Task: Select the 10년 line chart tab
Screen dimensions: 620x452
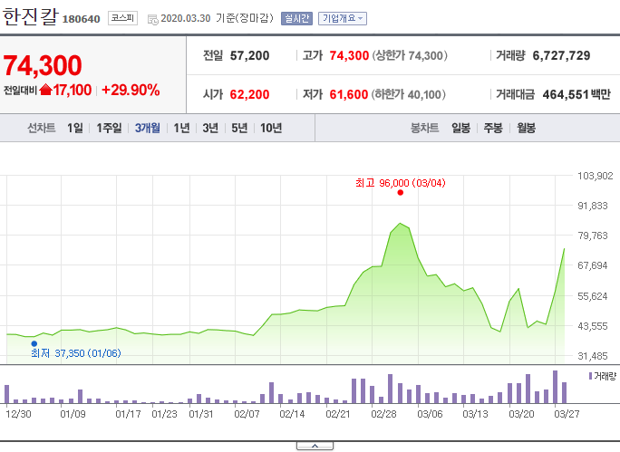Action: pos(271,128)
